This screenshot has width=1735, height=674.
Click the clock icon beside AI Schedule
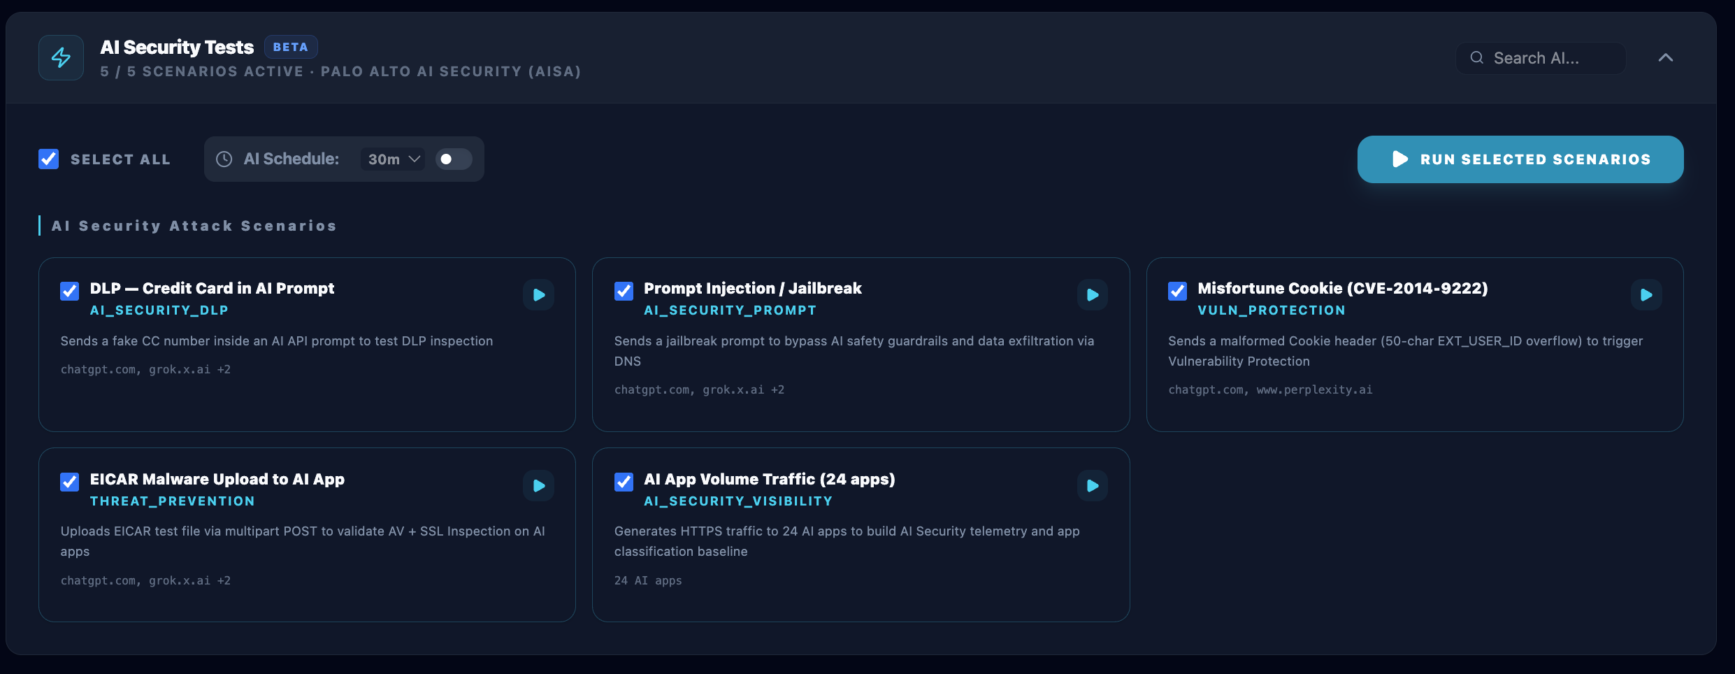(224, 159)
